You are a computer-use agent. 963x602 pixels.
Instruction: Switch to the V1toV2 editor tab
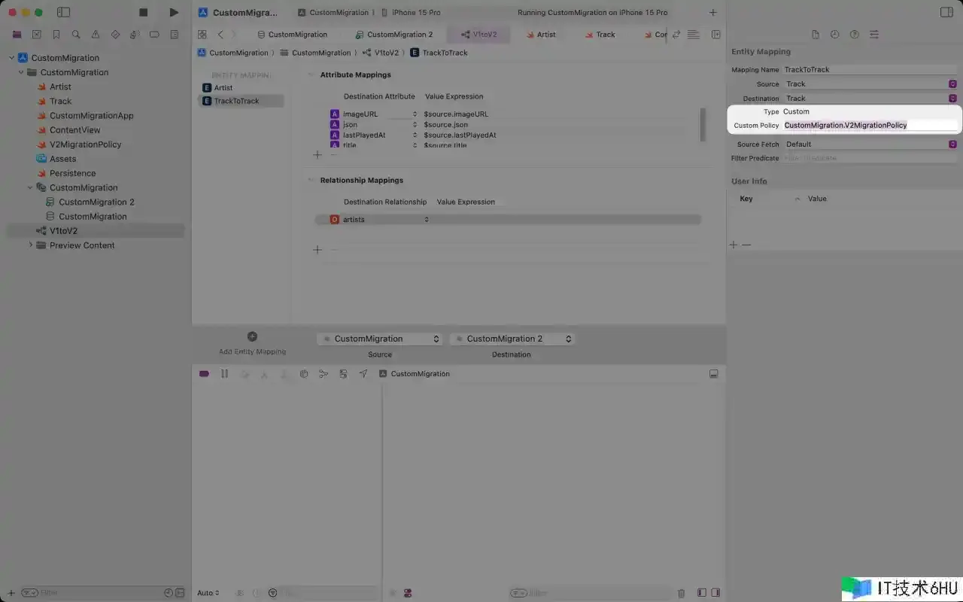pyautogui.click(x=478, y=35)
